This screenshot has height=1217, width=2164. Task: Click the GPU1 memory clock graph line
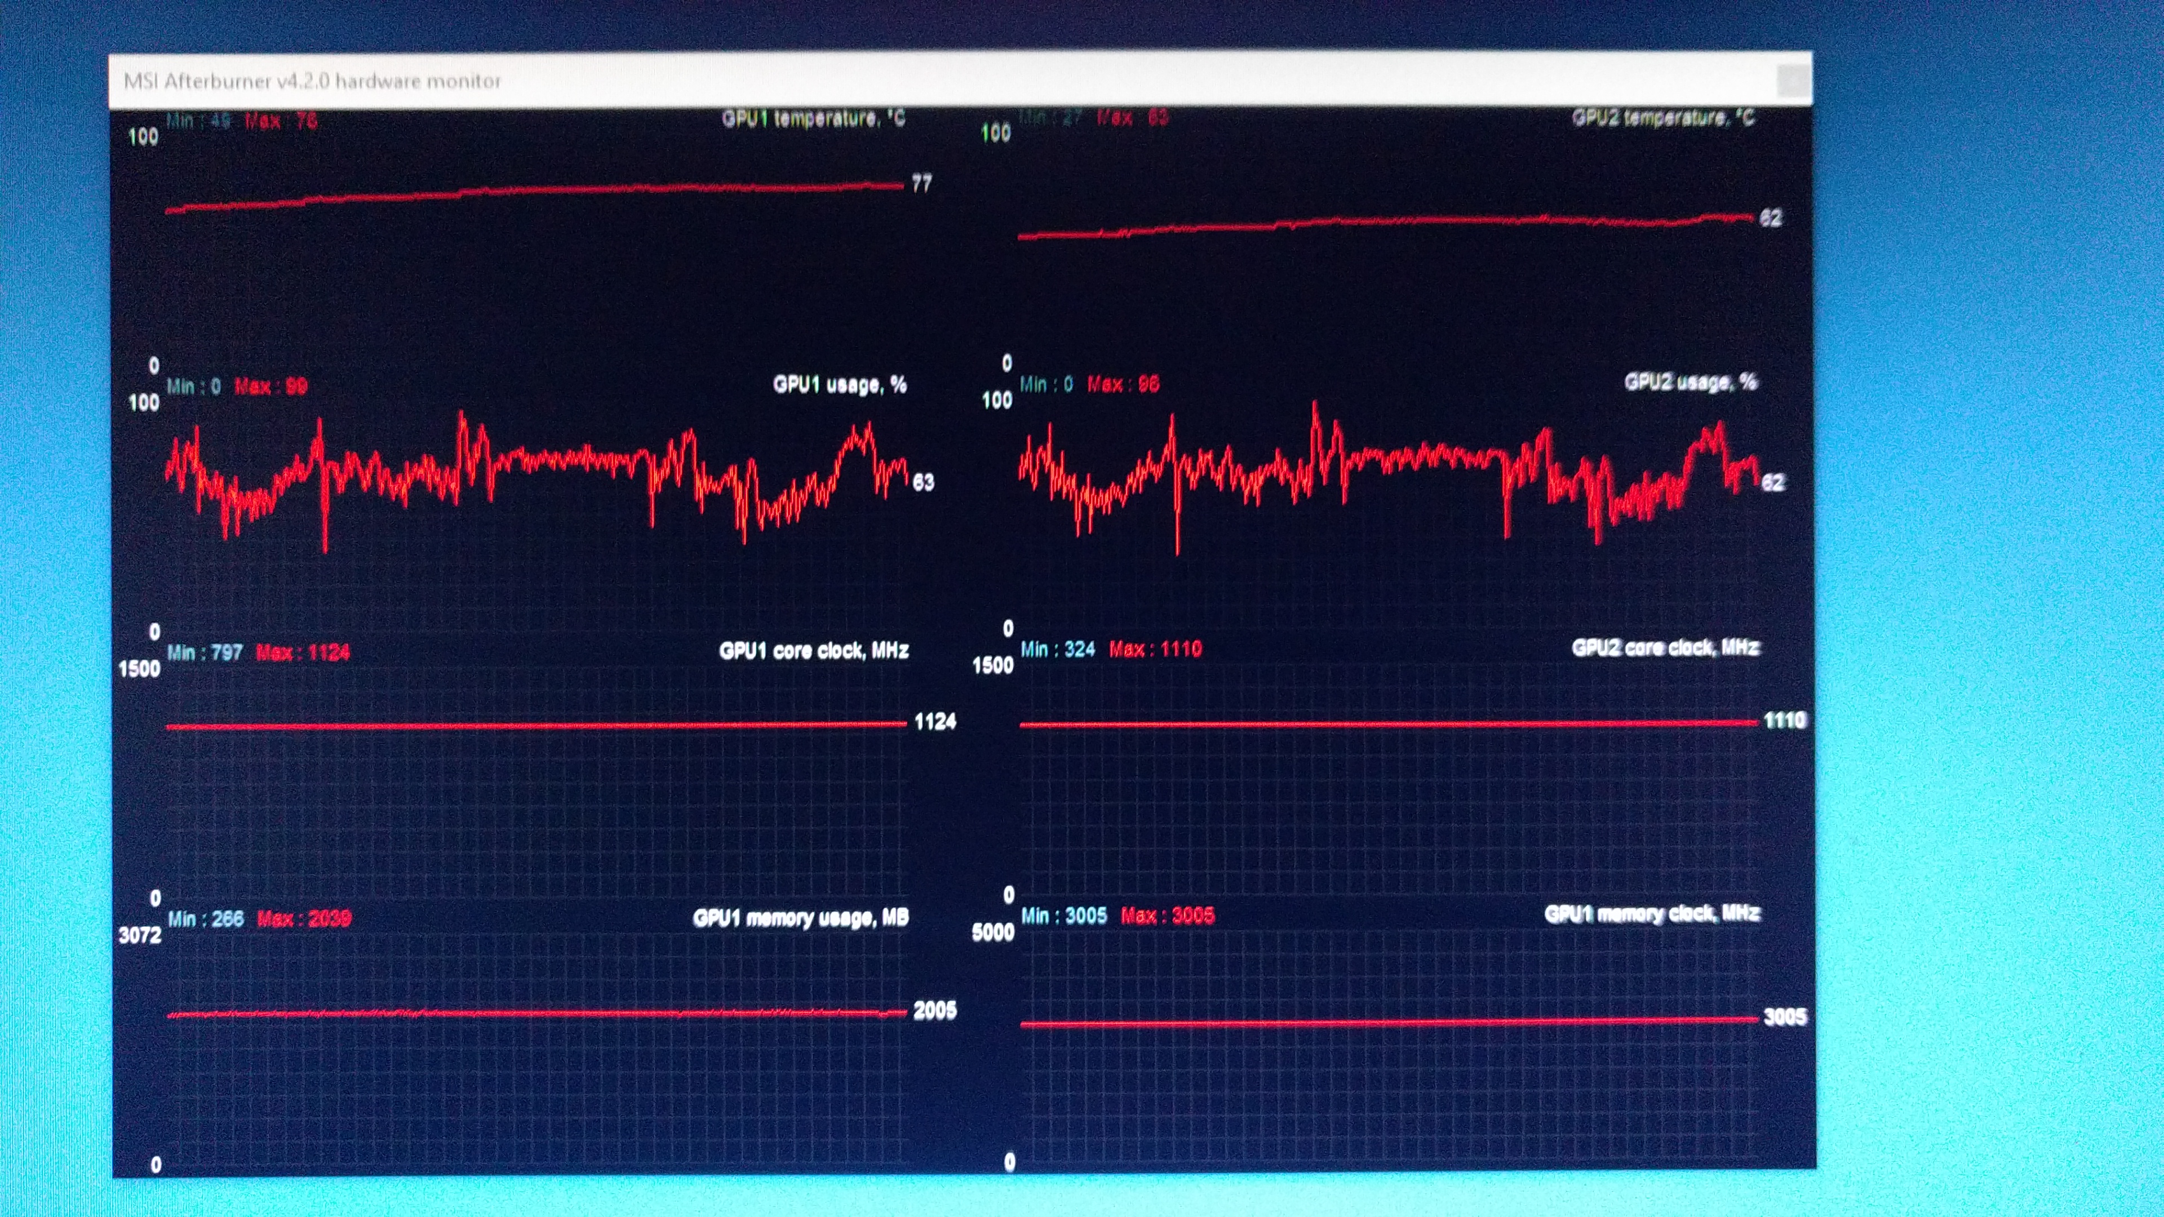[x=1389, y=1022]
